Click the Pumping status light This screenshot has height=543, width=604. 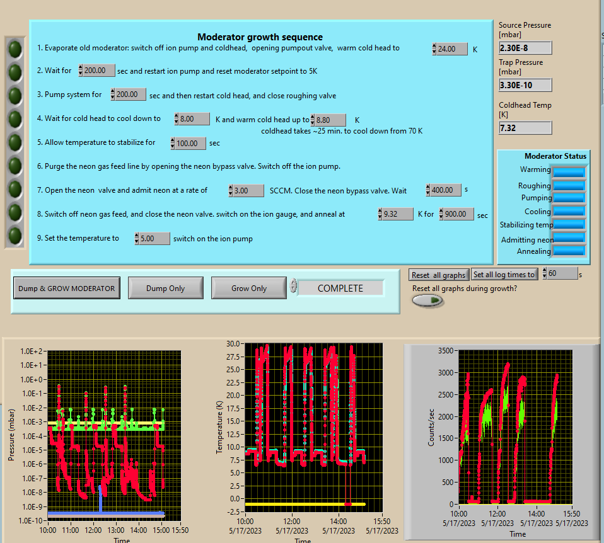tap(569, 198)
